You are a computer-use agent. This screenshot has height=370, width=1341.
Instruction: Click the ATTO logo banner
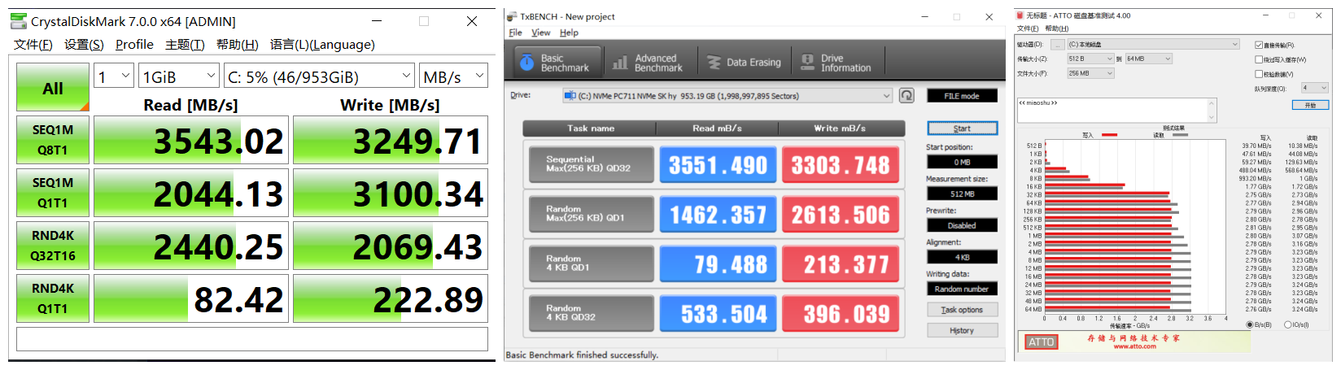click(x=1134, y=342)
